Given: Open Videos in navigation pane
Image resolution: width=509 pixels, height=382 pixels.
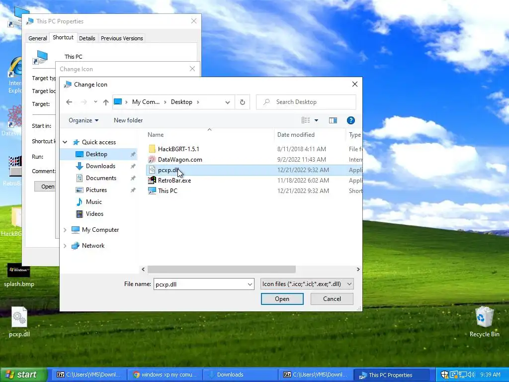Looking at the screenshot, I should pos(94,214).
